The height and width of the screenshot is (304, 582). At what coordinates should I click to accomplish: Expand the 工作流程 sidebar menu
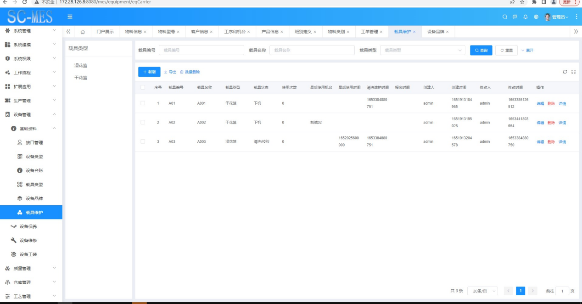pyautogui.click(x=31, y=73)
